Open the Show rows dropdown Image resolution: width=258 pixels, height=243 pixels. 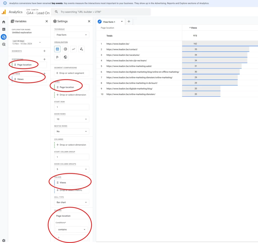(72, 119)
